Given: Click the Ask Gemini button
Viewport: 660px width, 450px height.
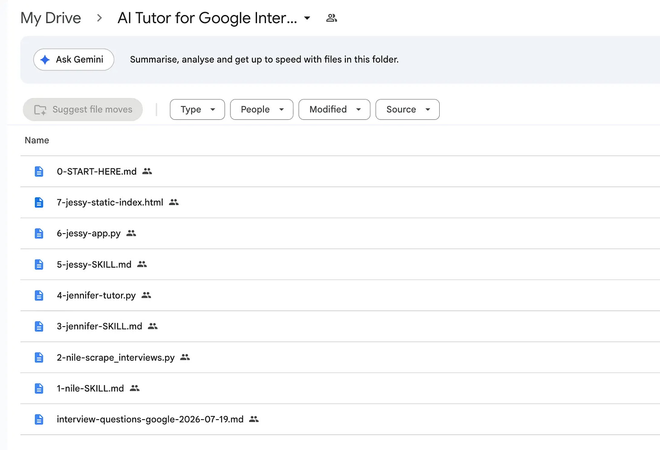Looking at the screenshot, I should (73, 59).
